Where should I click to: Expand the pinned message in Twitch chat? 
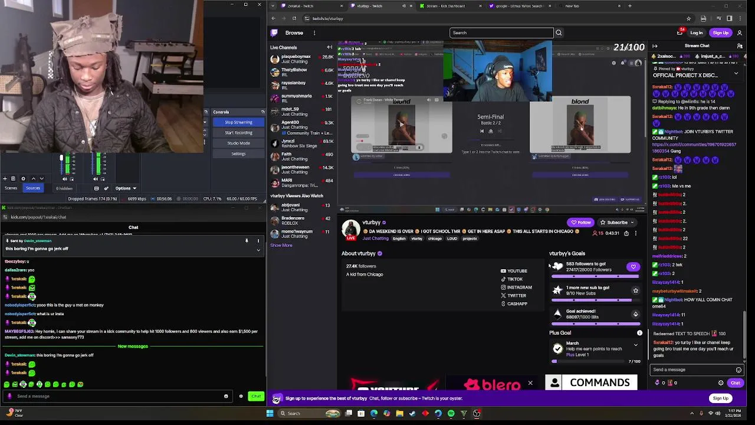pos(736,73)
